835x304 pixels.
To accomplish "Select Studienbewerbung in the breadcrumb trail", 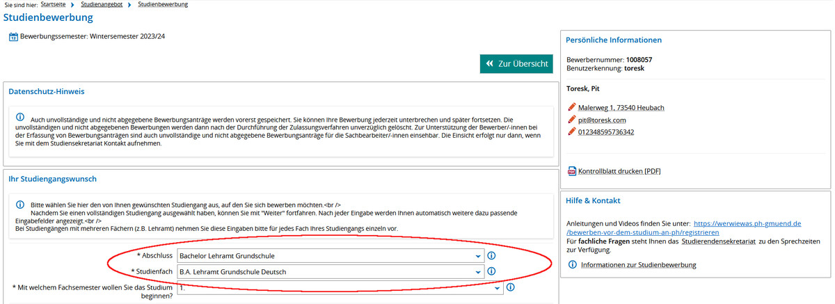I will (x=163, y=4).
